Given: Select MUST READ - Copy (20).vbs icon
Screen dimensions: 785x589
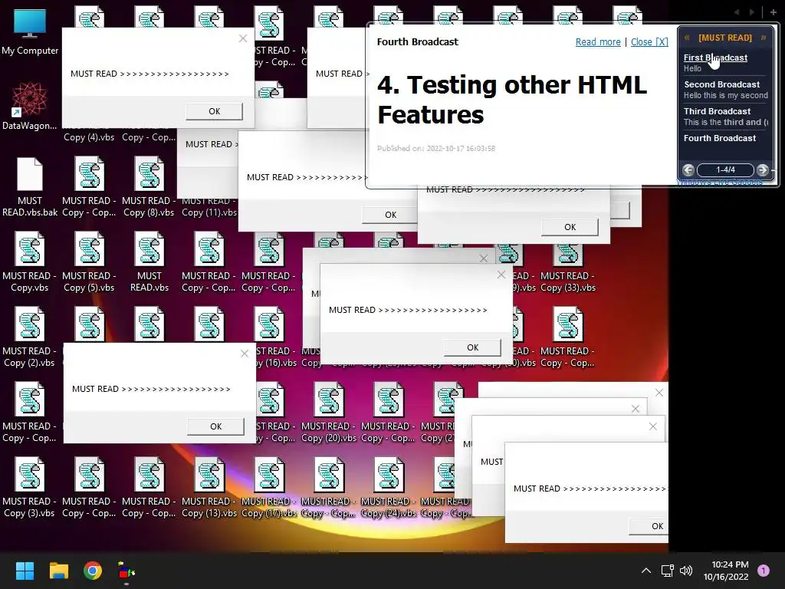Looking at the screenshot, I should click(x=329, y=412).
